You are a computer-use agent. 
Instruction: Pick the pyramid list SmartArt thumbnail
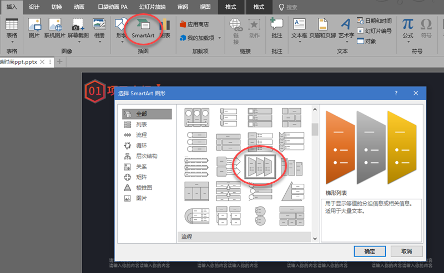(292, 192)
